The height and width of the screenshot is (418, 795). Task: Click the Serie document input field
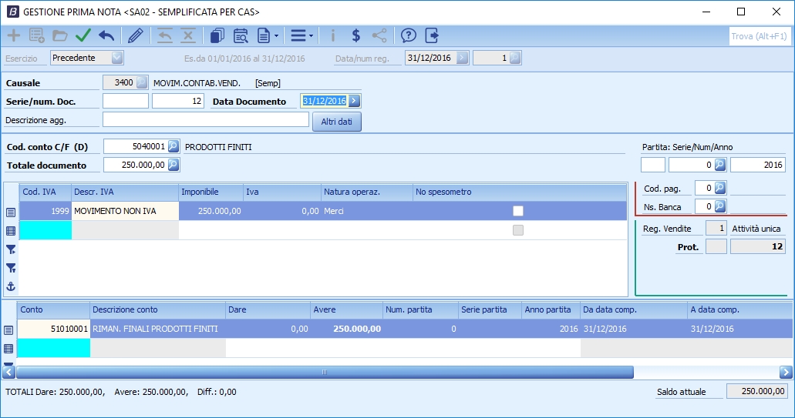tap(126, 101)
